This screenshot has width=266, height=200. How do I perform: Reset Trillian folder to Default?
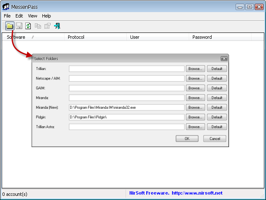point(217,69)
